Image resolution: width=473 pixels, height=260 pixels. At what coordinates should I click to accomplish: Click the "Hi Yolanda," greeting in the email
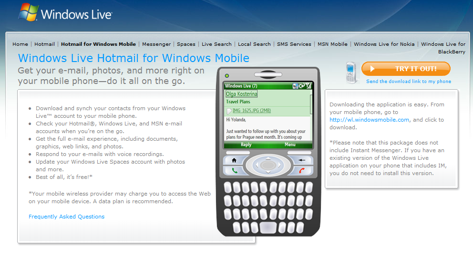click(x=236, y=120)
